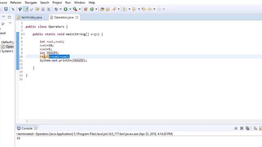Maximize the Package Explorer panel
Viewport: 262px width, 147px height.
9,17
